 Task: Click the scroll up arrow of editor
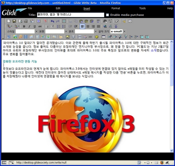click(171, 42)
